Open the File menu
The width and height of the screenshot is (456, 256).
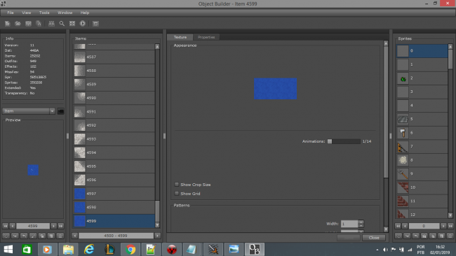11,13
